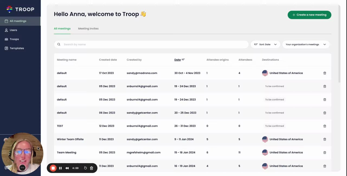Click the US flag in the first default row

(265, 73)
